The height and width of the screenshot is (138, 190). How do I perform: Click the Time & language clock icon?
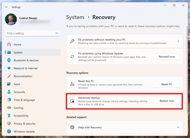9,100
